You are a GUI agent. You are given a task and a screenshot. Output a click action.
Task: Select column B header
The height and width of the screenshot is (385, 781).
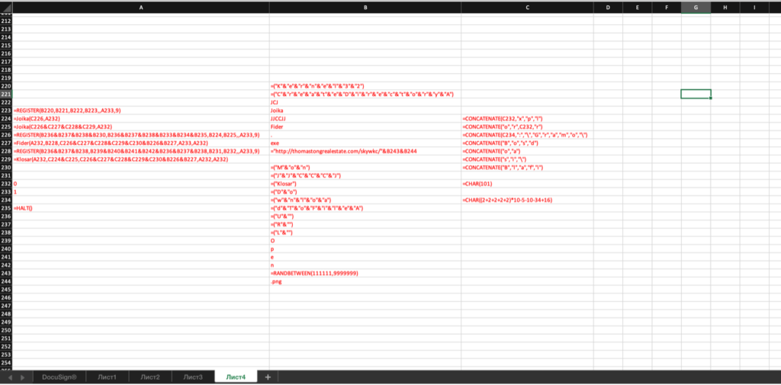click(x=365, y=7)
